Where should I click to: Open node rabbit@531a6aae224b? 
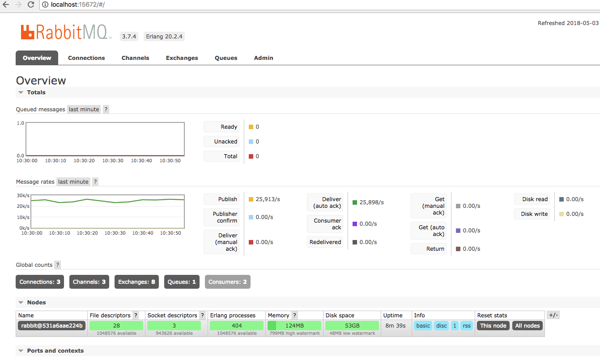tap(52, 325)
